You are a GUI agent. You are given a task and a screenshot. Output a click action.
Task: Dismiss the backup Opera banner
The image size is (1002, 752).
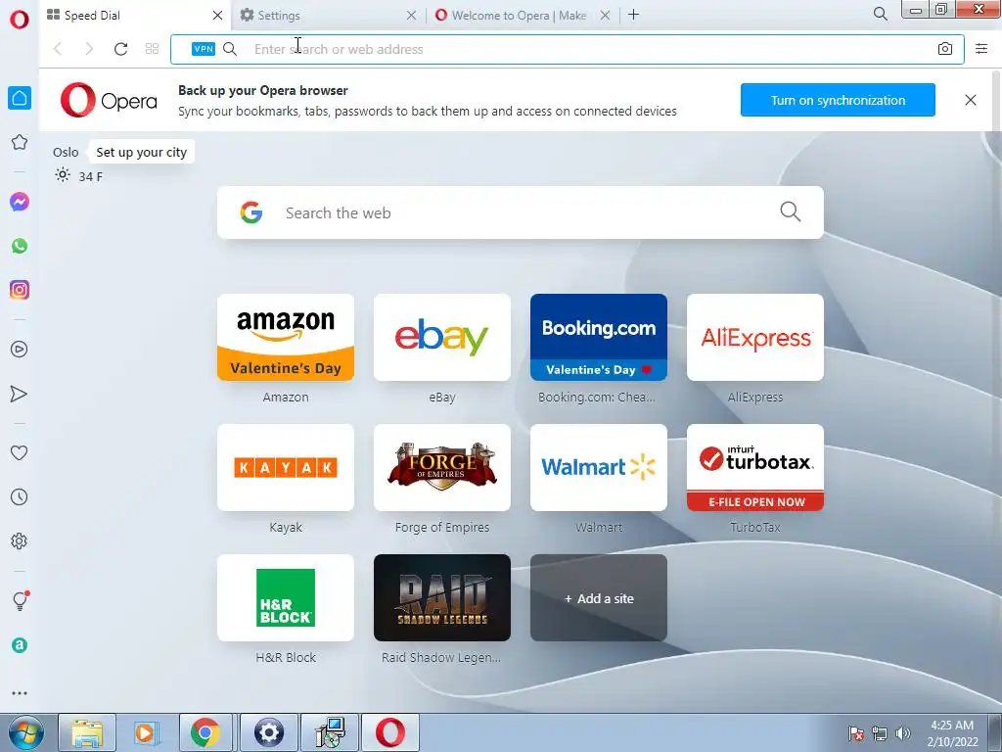coord(970,100)
